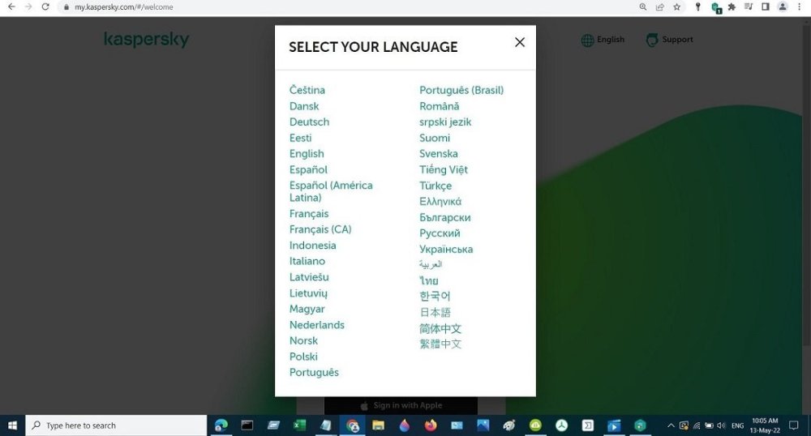
Task: Select Español (América Latina)
Action: coord(331,191)
